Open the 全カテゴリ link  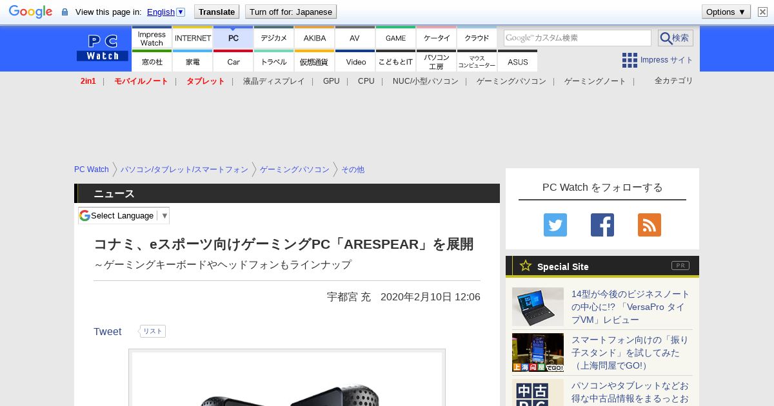click(x=674, y=81)
